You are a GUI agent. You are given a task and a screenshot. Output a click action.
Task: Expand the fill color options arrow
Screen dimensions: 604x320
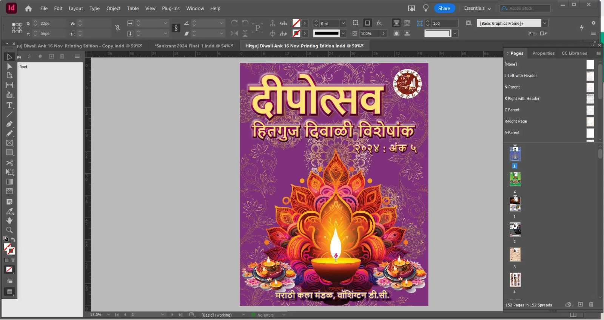(x=305, y=23)
